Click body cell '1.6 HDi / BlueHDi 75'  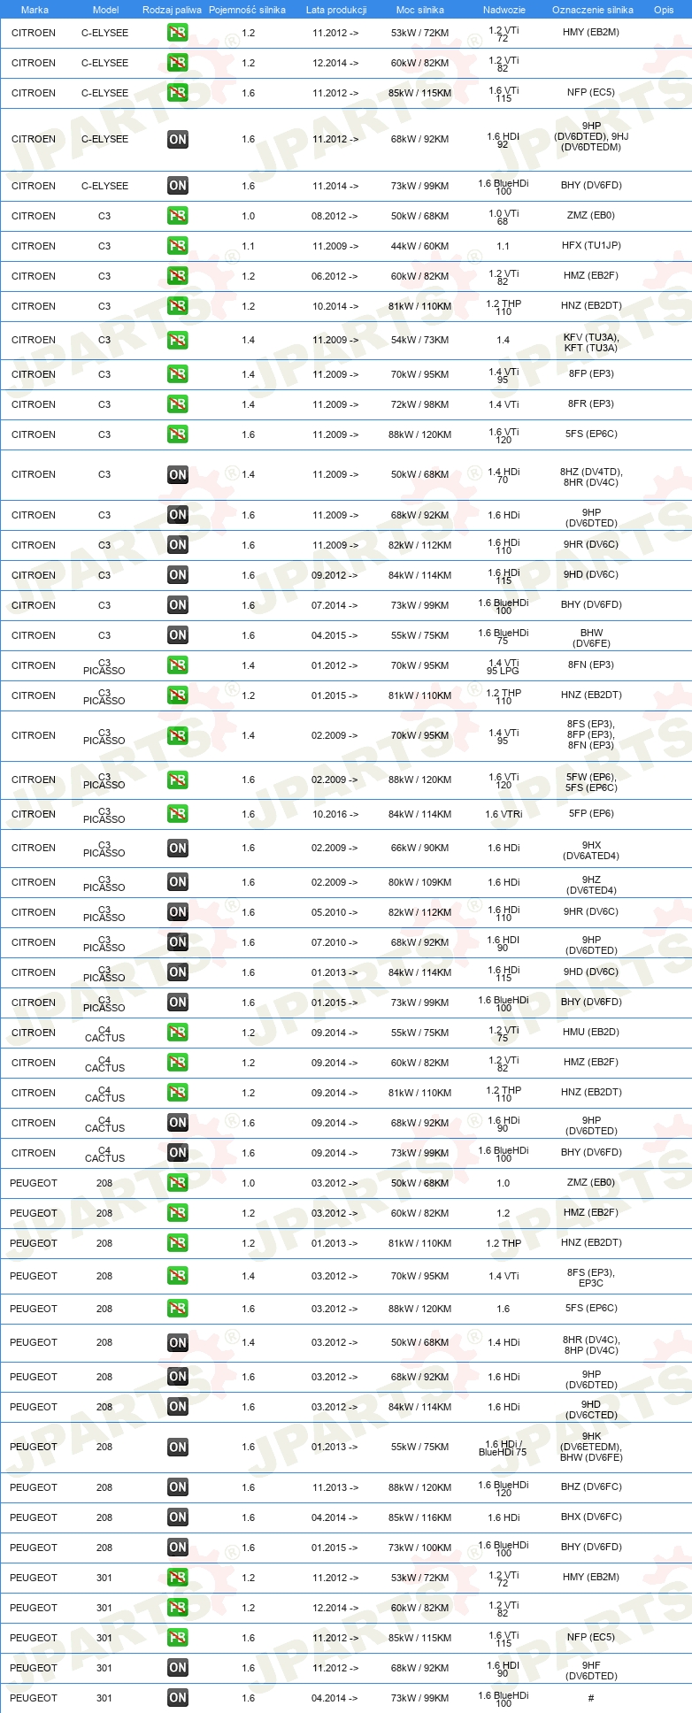click(x=504, y=1448)
